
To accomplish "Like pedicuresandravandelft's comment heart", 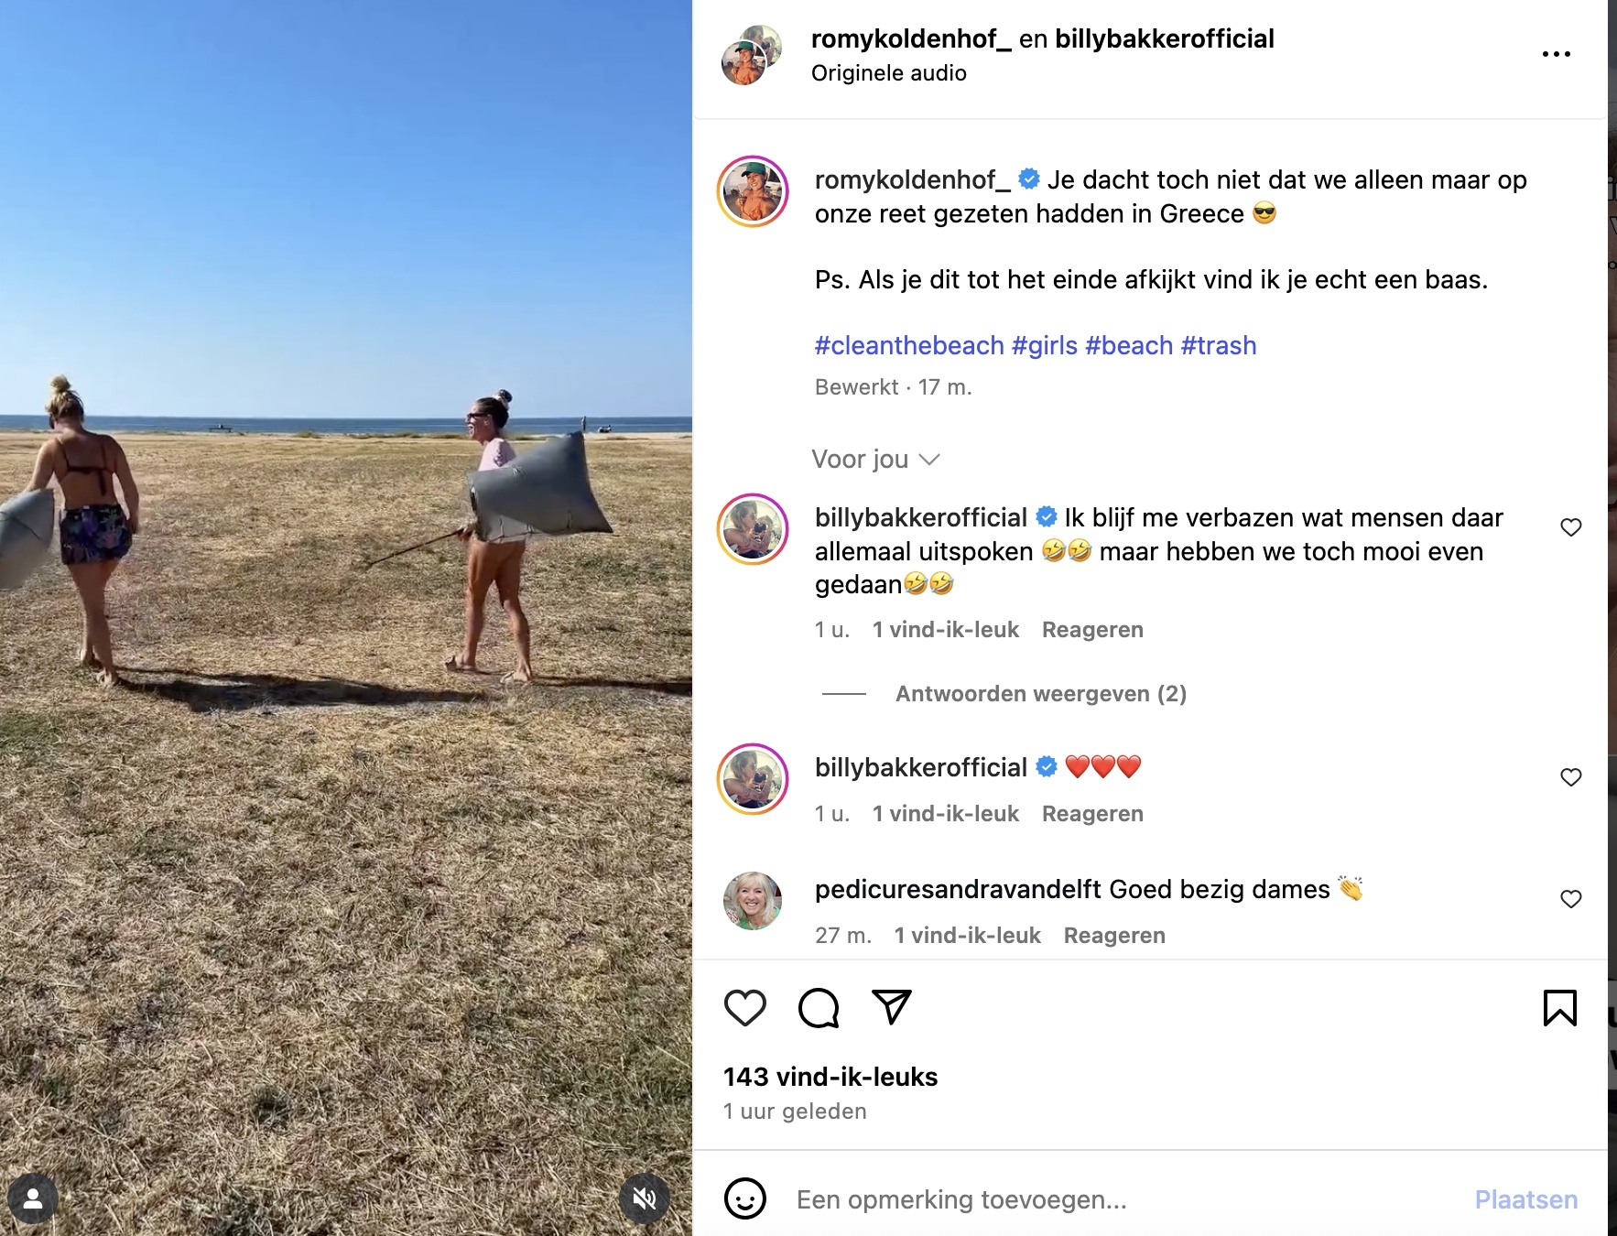I will coord(1571,899).
